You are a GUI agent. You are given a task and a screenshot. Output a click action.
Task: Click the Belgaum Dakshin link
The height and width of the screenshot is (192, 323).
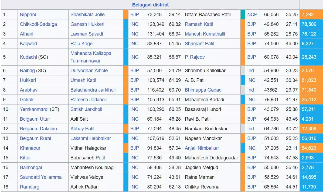[38, 129]
